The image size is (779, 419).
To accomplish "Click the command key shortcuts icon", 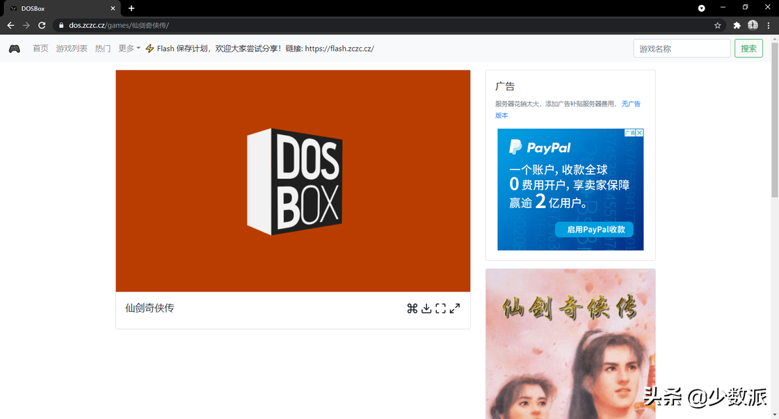I will [x=412, y=308].
